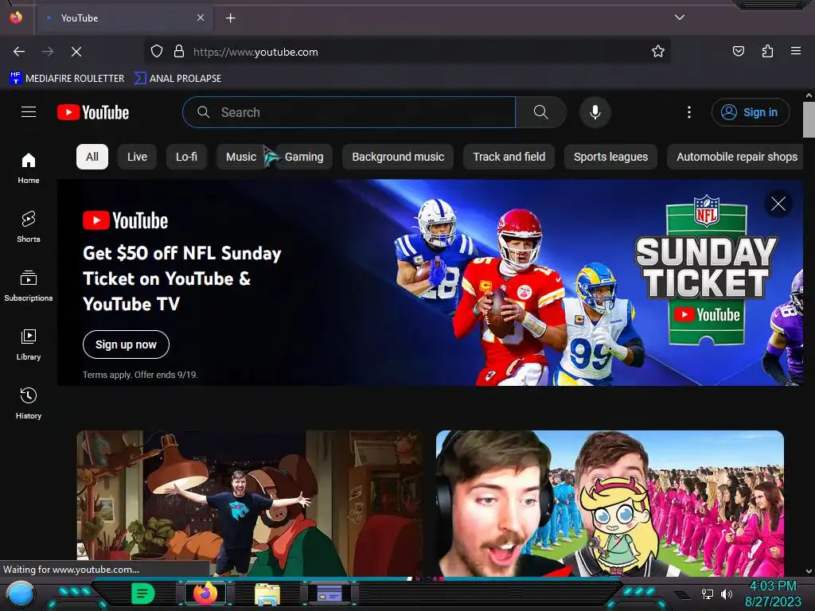Click "Terms apply. Offer ends 9/19." text
This screenshot has height=611, width=815.
140,375
